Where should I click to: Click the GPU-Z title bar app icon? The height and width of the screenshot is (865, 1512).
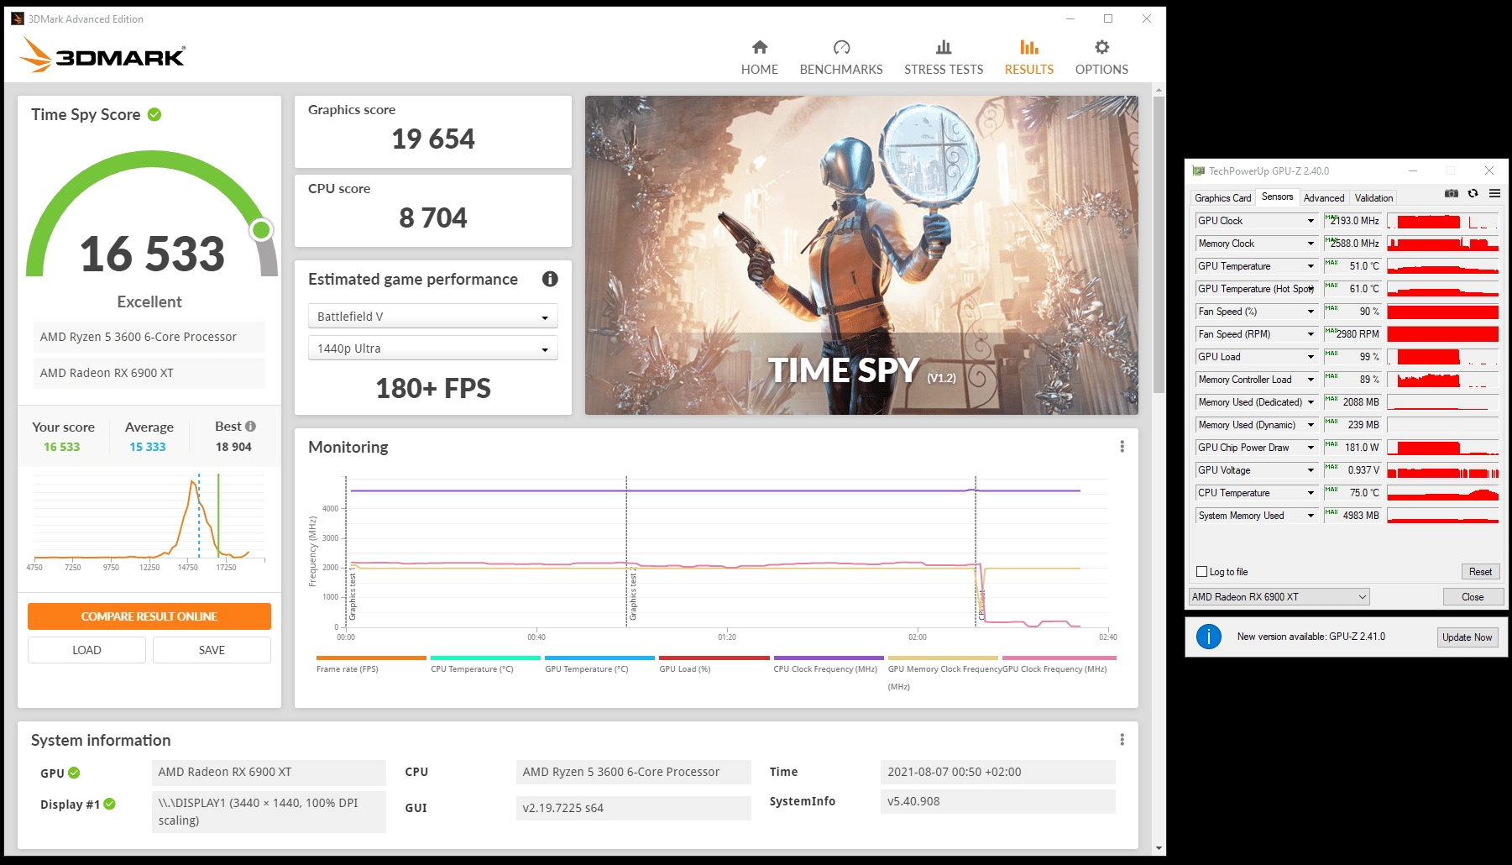pos(1198,170)
